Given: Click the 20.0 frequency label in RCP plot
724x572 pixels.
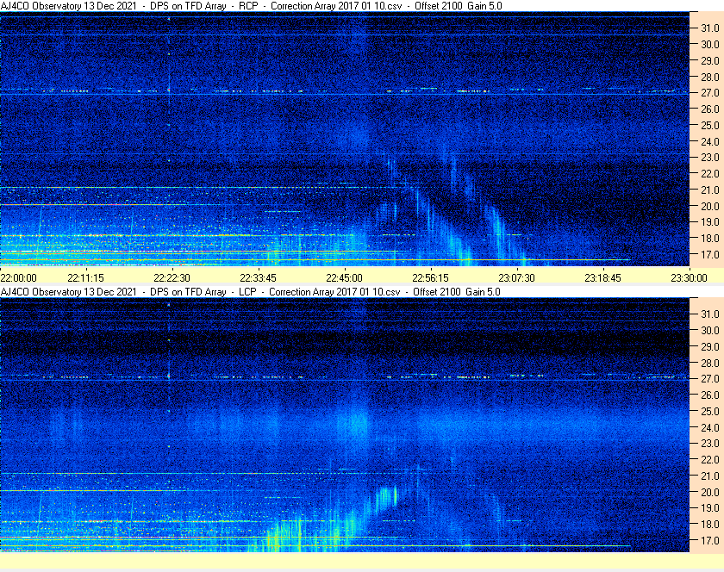Looking at the screenshot, I should pyautogui.click(x=710, y=207).
